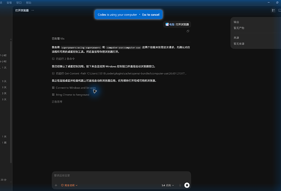Open the 查看 menu

[x=9, y=3]
